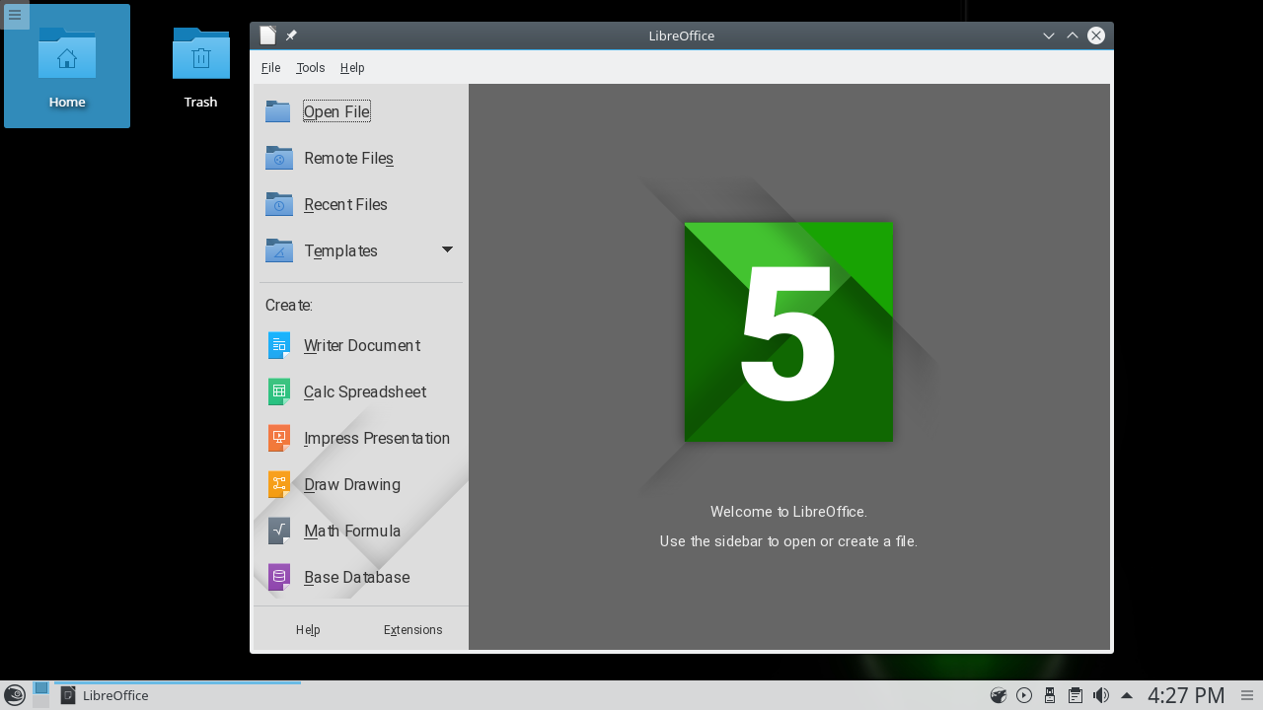Click the Open File button
Screen dimensions: 1263x710
click(336, 111)
